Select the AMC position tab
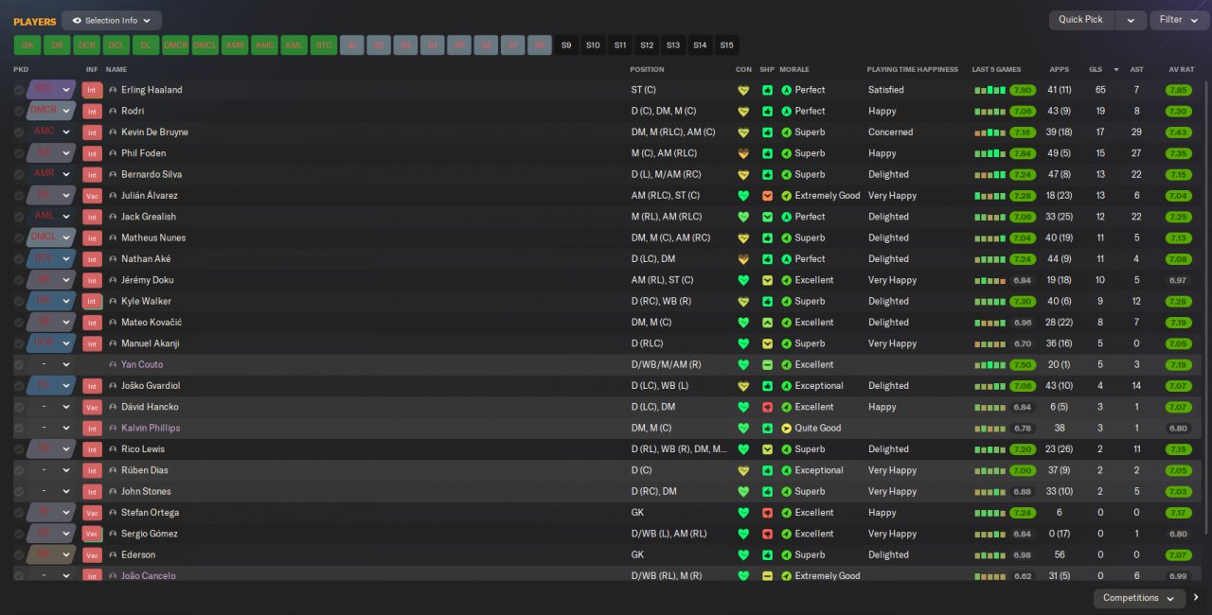Viewport: 1212px width, 615px height. coord(264,44)
